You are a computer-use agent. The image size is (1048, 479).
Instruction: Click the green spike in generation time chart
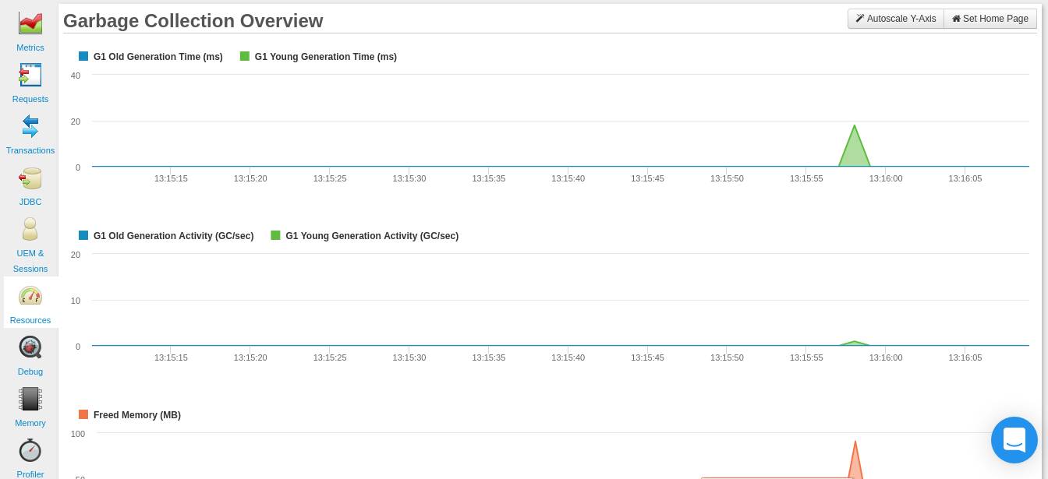click(855, 150)
